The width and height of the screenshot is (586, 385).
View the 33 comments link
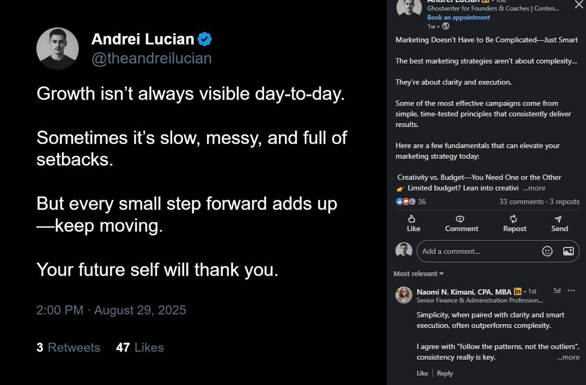click(521, 201)
